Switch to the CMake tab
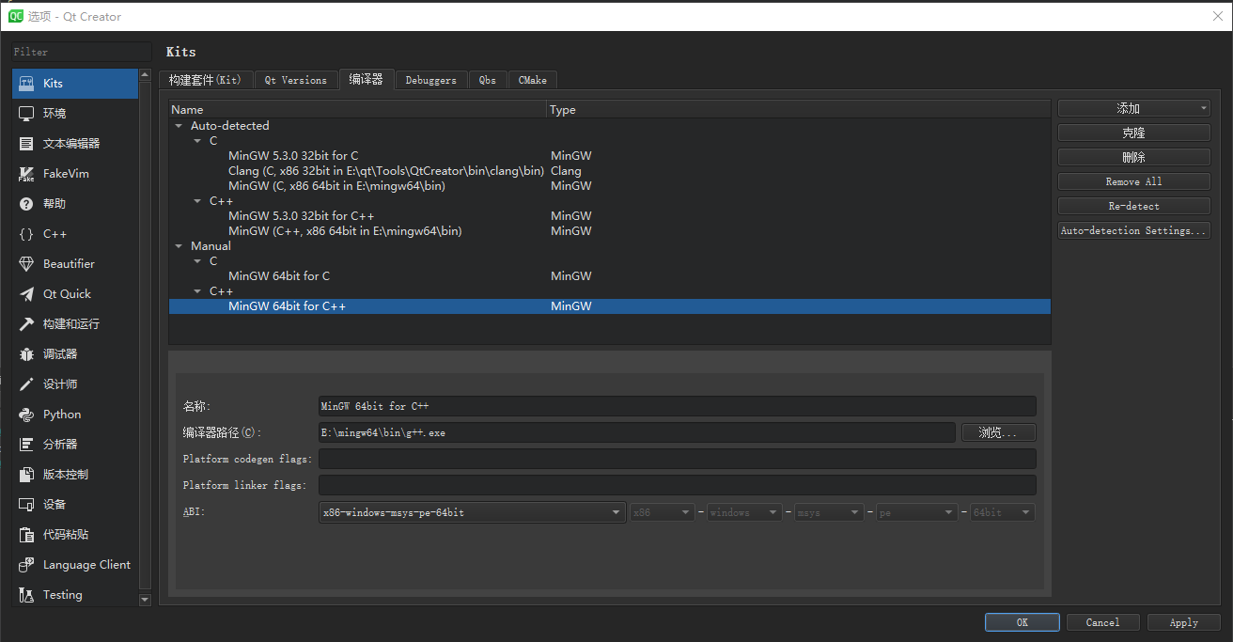 tap(532, 80)
